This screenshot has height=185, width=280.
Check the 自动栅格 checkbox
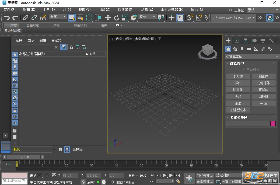[243, 69]
